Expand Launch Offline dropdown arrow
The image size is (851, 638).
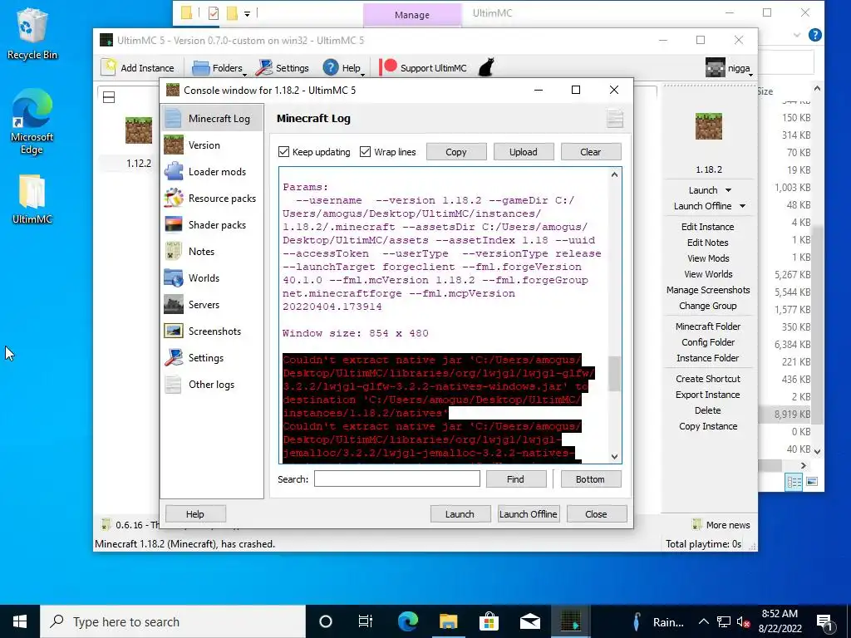coord(742,206)
